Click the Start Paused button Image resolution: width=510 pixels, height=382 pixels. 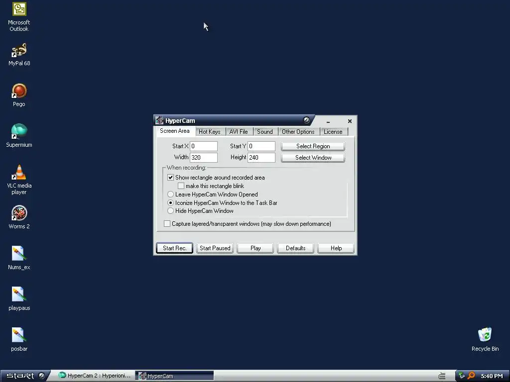tap(215, 248)
